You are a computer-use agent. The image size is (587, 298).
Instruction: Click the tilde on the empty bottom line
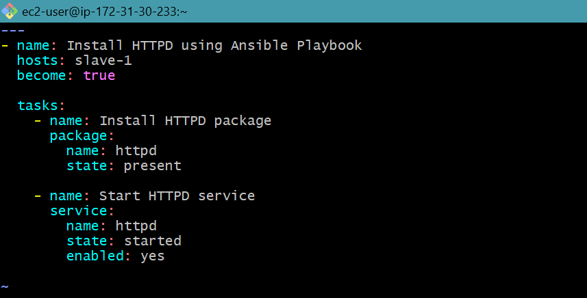tap(5, 286)
